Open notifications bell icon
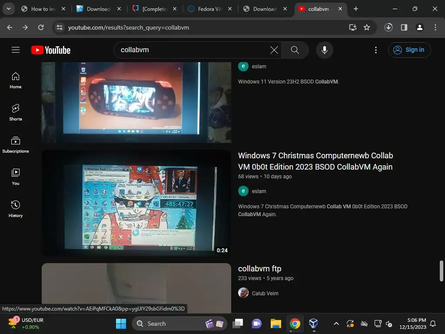The width and height of the screenshot is (445, 334). [433, 324]
